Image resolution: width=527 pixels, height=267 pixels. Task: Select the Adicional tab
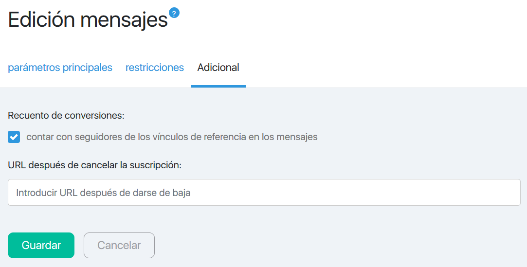click(218, 68)
